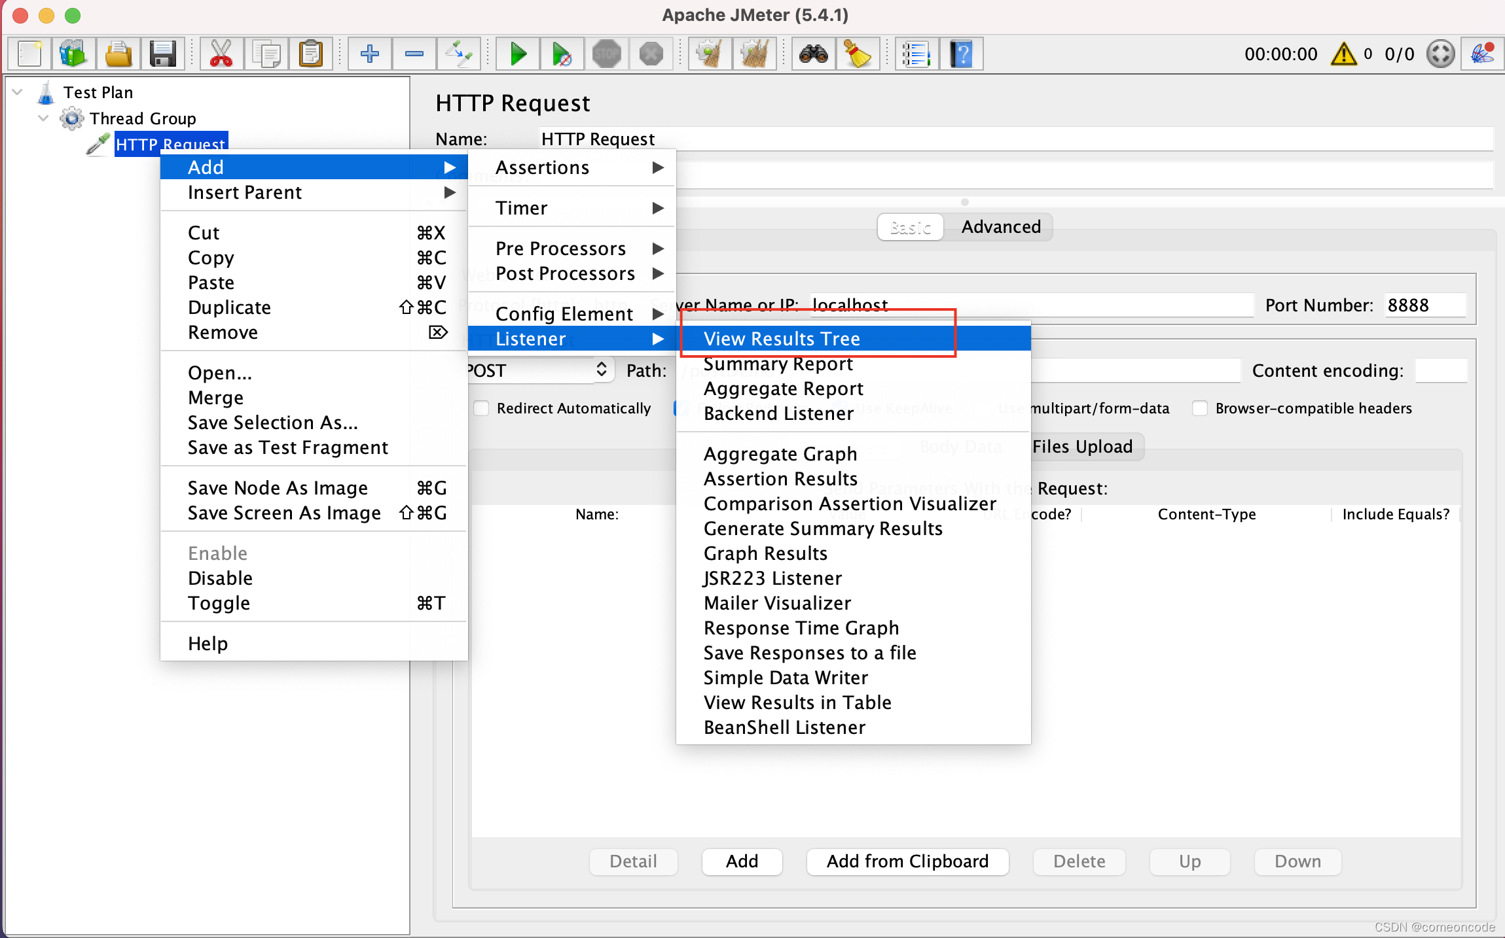Open the Function Helper list icon
1505x938 pixels.
tap(916, 54)
